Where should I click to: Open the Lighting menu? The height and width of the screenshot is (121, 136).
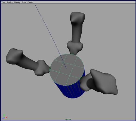[x=17, y=2]
